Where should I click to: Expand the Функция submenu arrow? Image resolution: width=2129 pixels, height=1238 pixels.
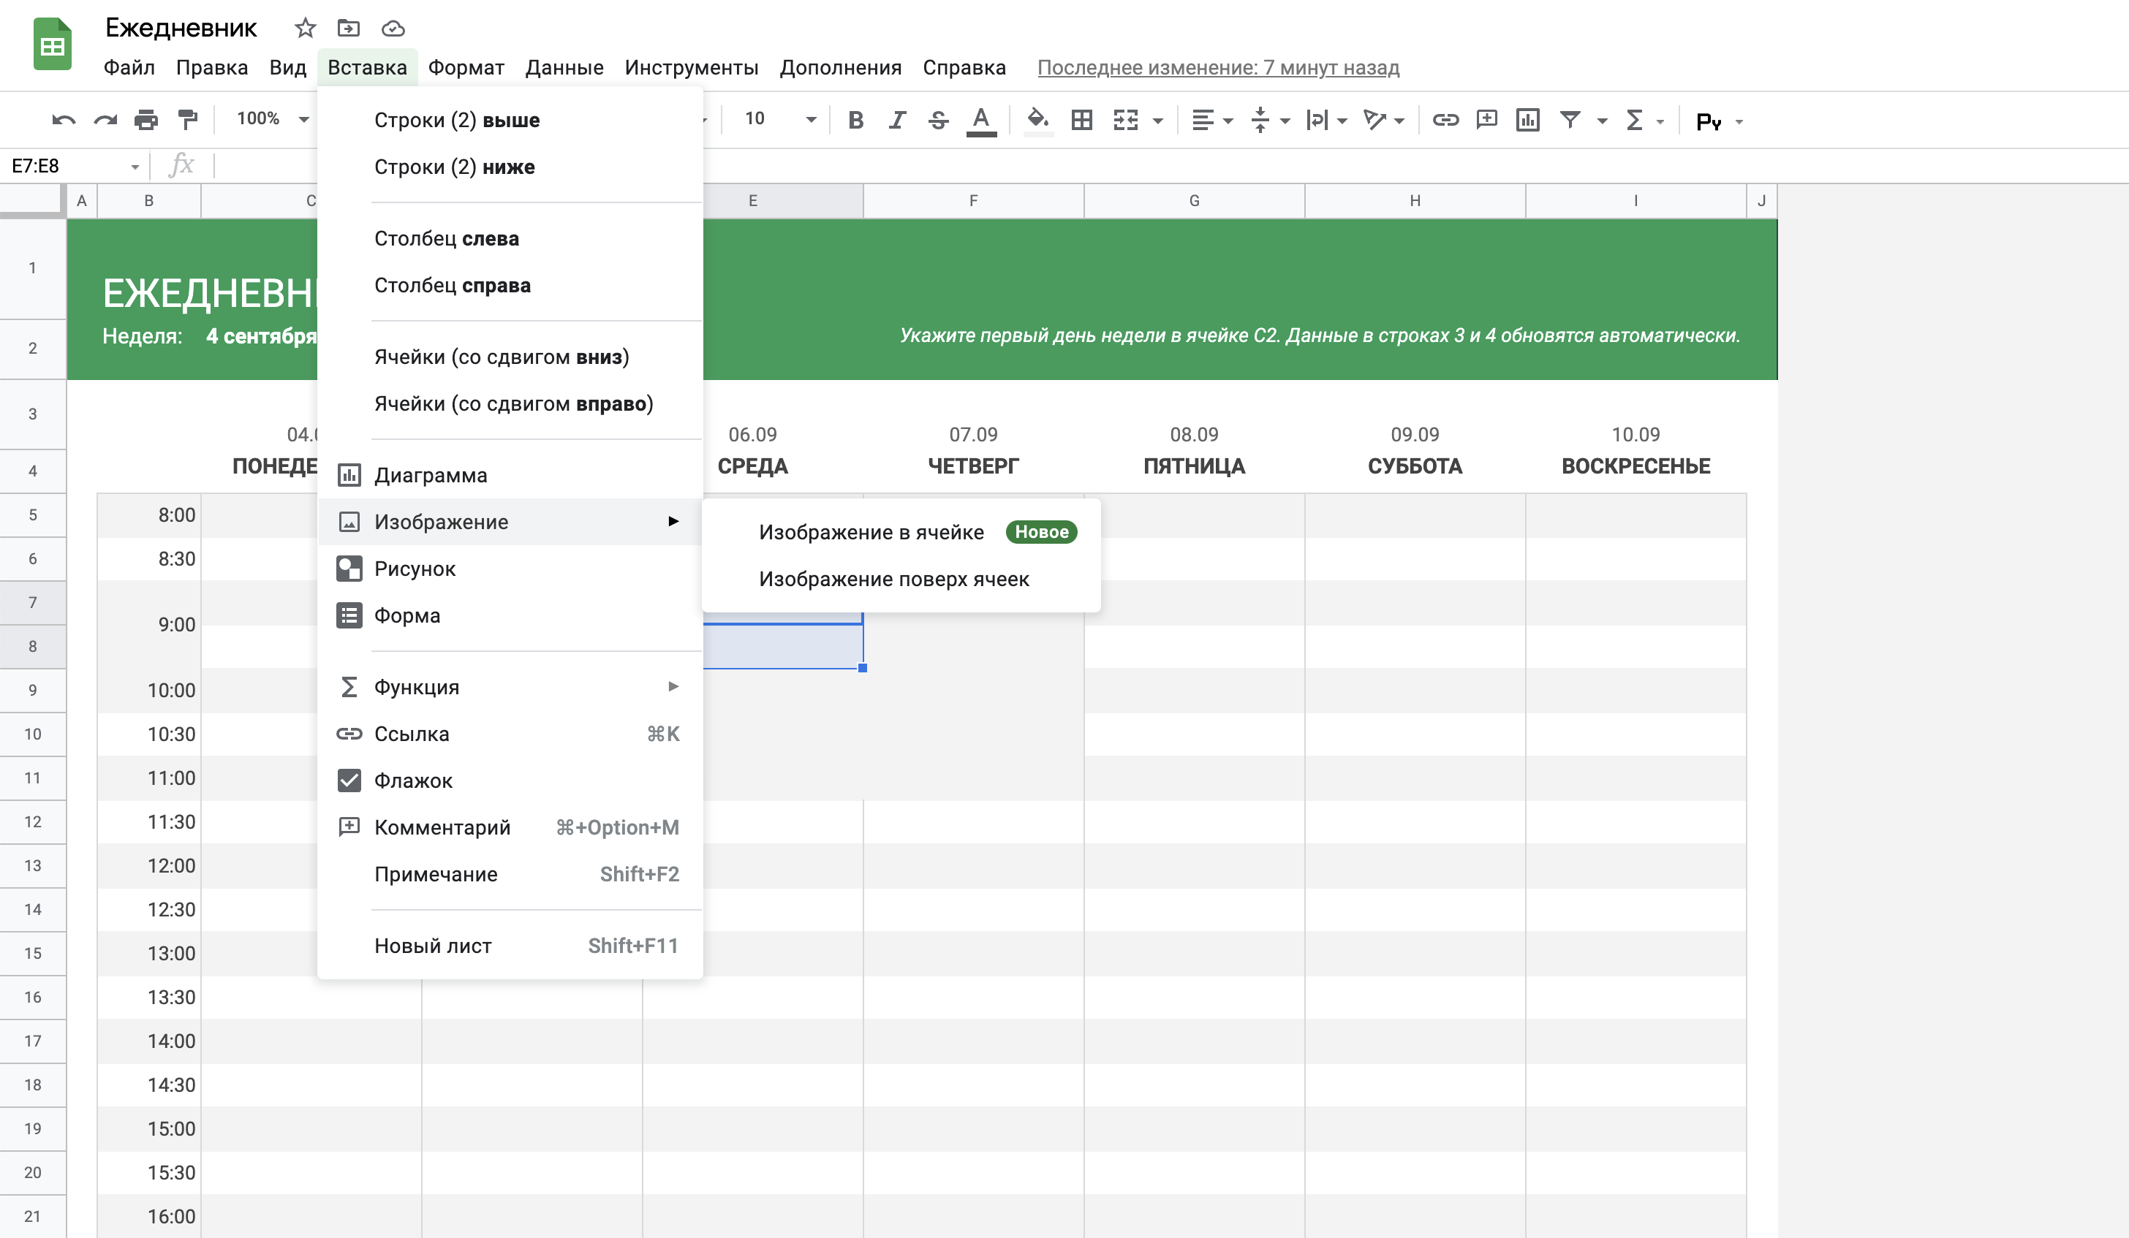pyautogui.click(x=673, y=686)
